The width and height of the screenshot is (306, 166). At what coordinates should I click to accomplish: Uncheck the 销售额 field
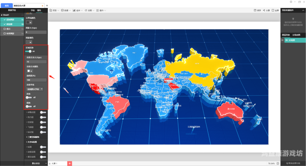pyautogui.click(x=5, y=24)
